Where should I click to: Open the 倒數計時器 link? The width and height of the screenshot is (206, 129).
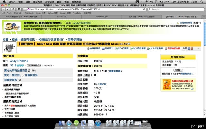pos(115,71)
